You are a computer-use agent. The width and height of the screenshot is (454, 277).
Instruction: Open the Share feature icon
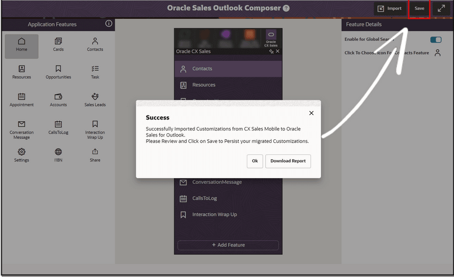95,155
